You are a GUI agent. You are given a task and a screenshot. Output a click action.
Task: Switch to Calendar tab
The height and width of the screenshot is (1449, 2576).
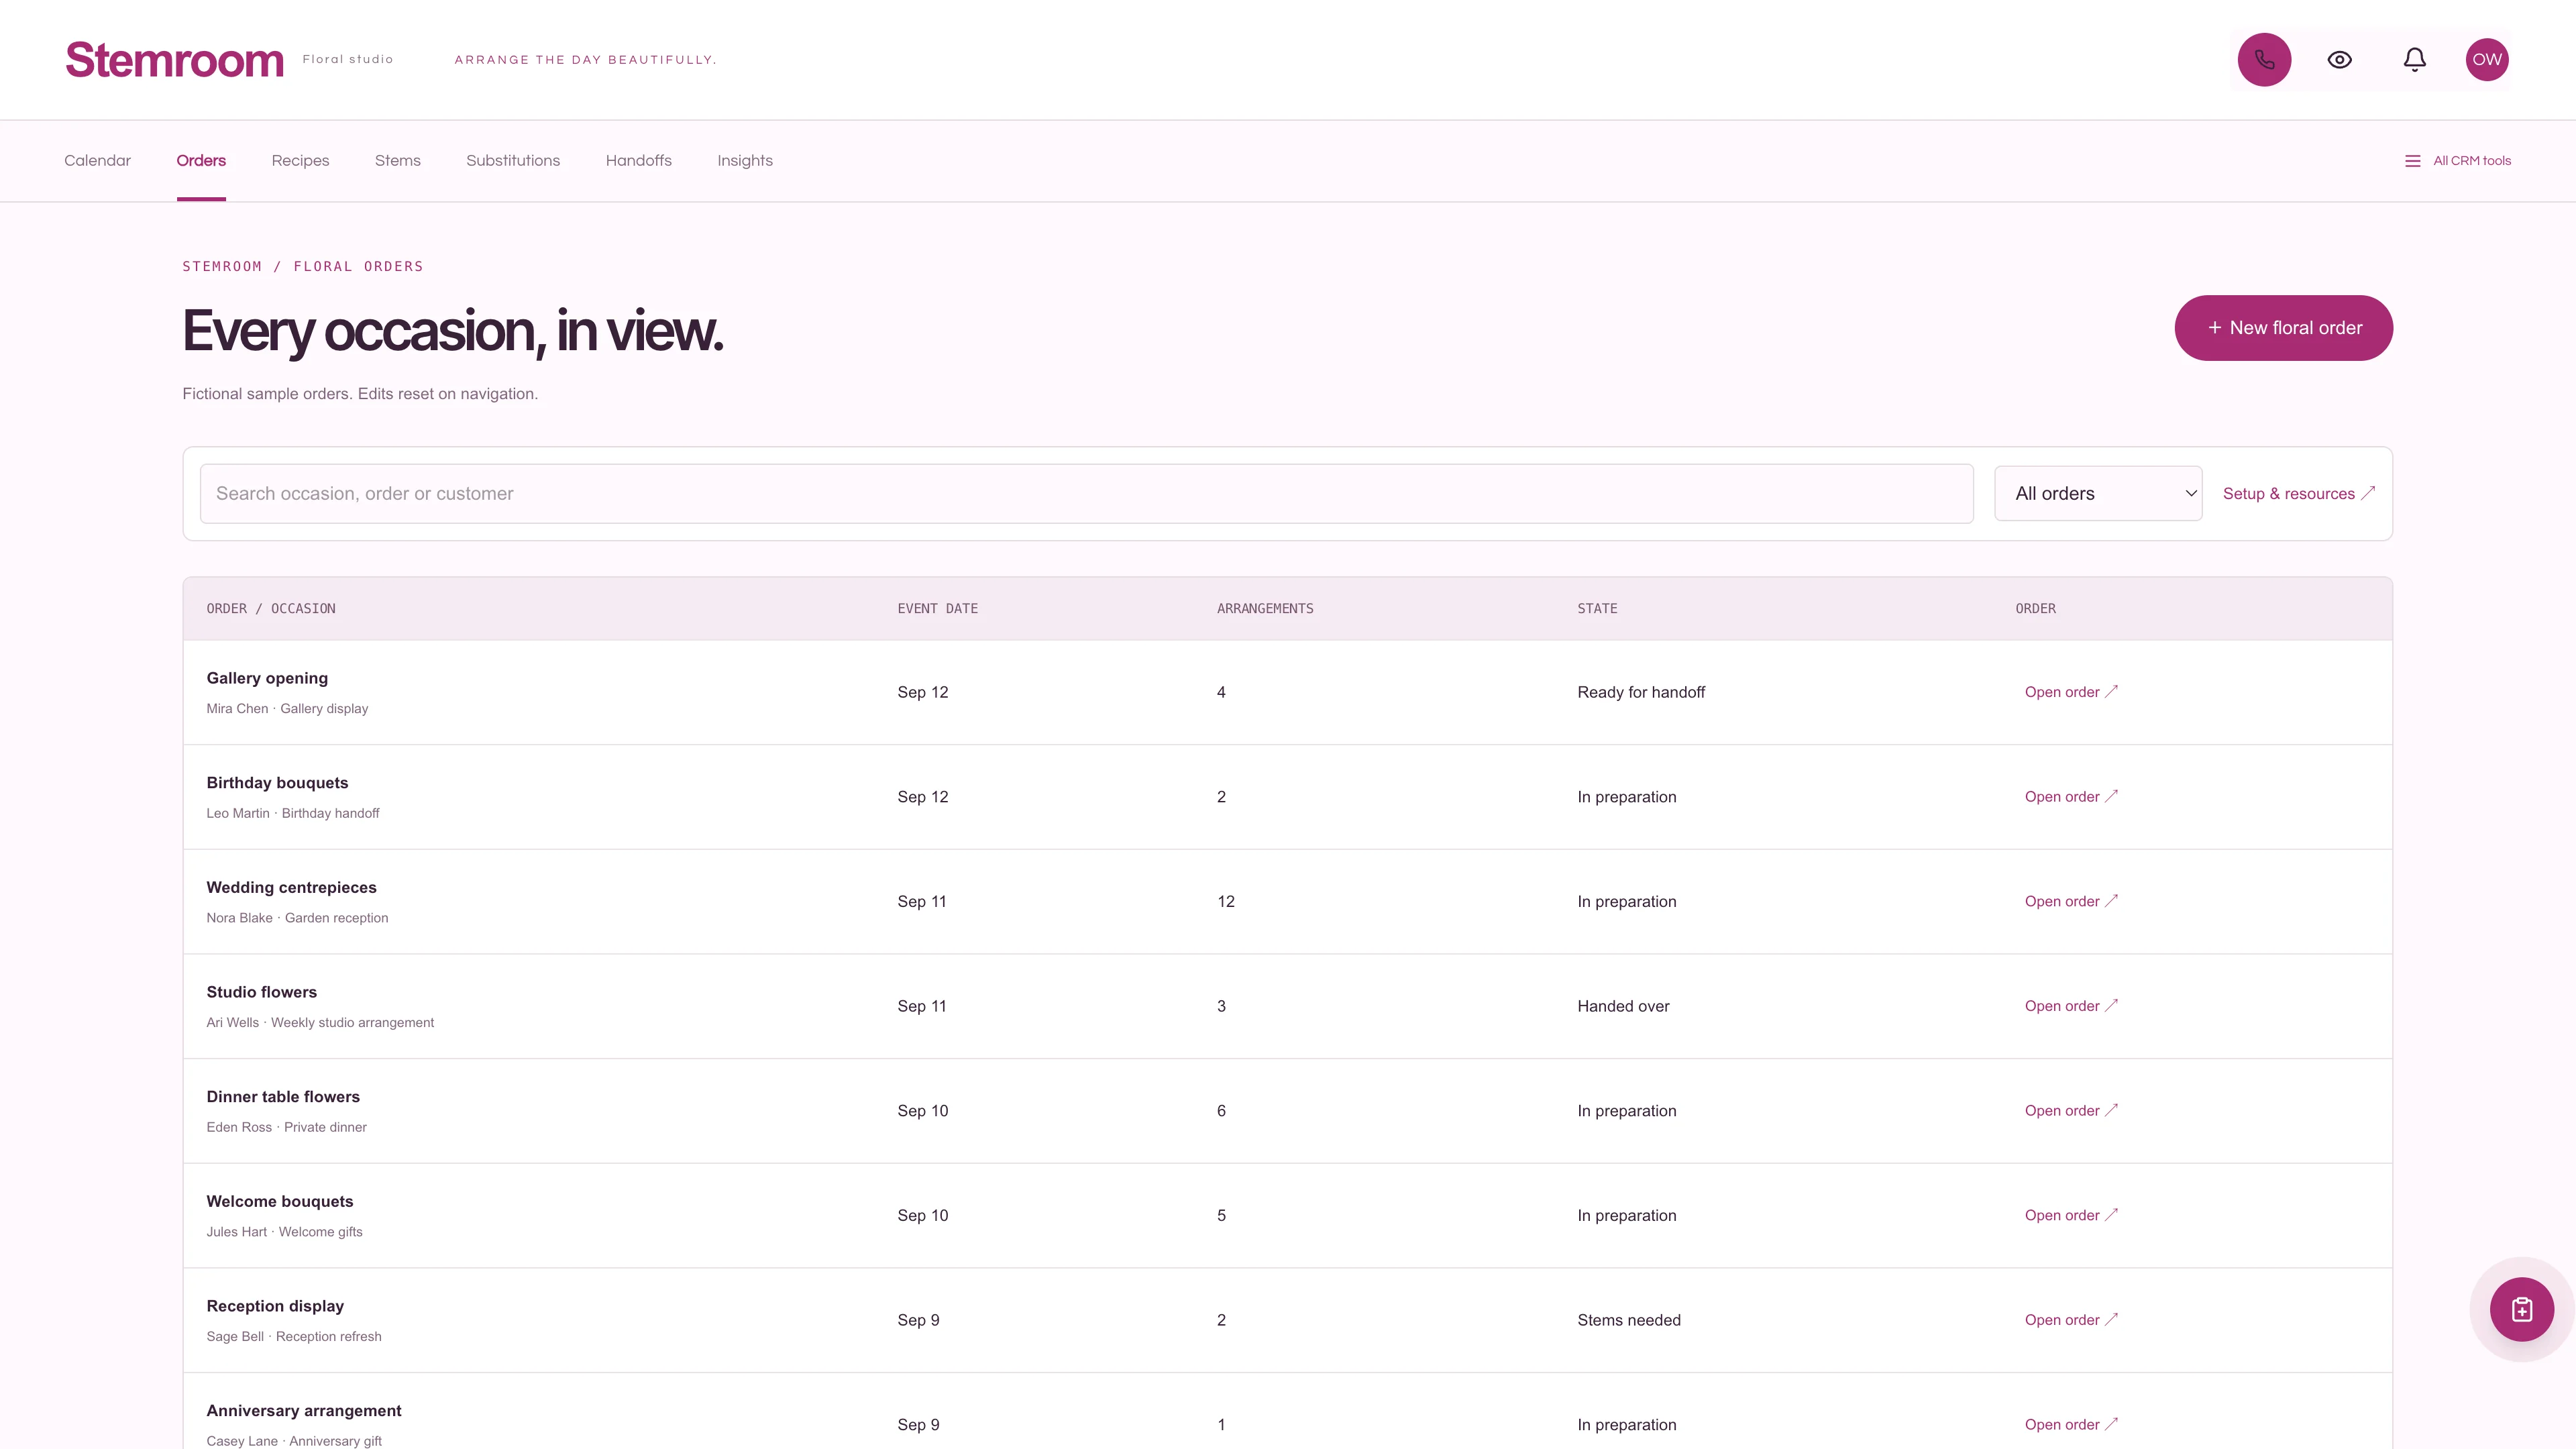coord(97,161)
